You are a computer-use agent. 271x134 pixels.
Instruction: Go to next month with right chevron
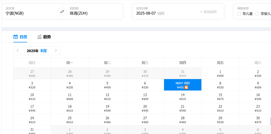[x=56, y=51]
